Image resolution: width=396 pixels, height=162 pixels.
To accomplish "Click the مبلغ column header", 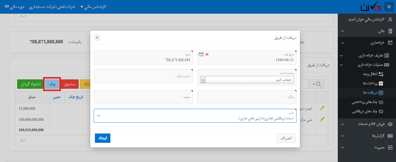I will point(32,97).
